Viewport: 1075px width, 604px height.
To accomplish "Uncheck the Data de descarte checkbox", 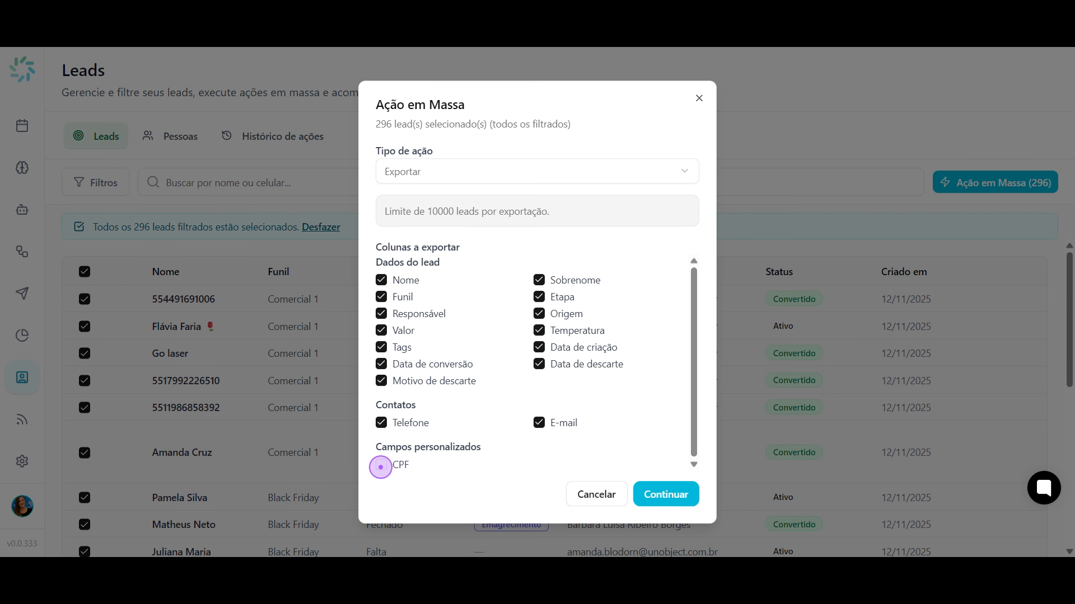I will point(539,364).
